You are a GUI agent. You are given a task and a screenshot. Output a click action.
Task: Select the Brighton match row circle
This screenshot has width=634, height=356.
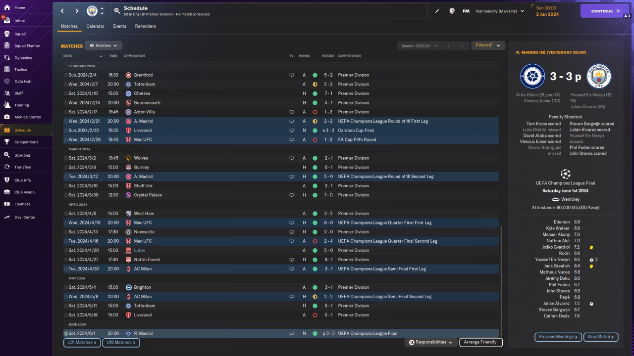click(66, 287)
